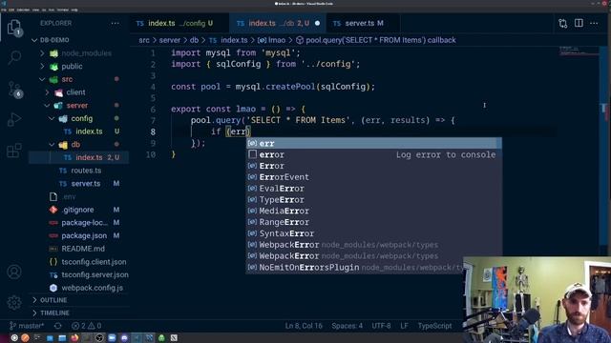Click Ln 8, Col 16 in status bar
Image resolution: width=611 pixels, height=343 pixels.
click(304, 326)
